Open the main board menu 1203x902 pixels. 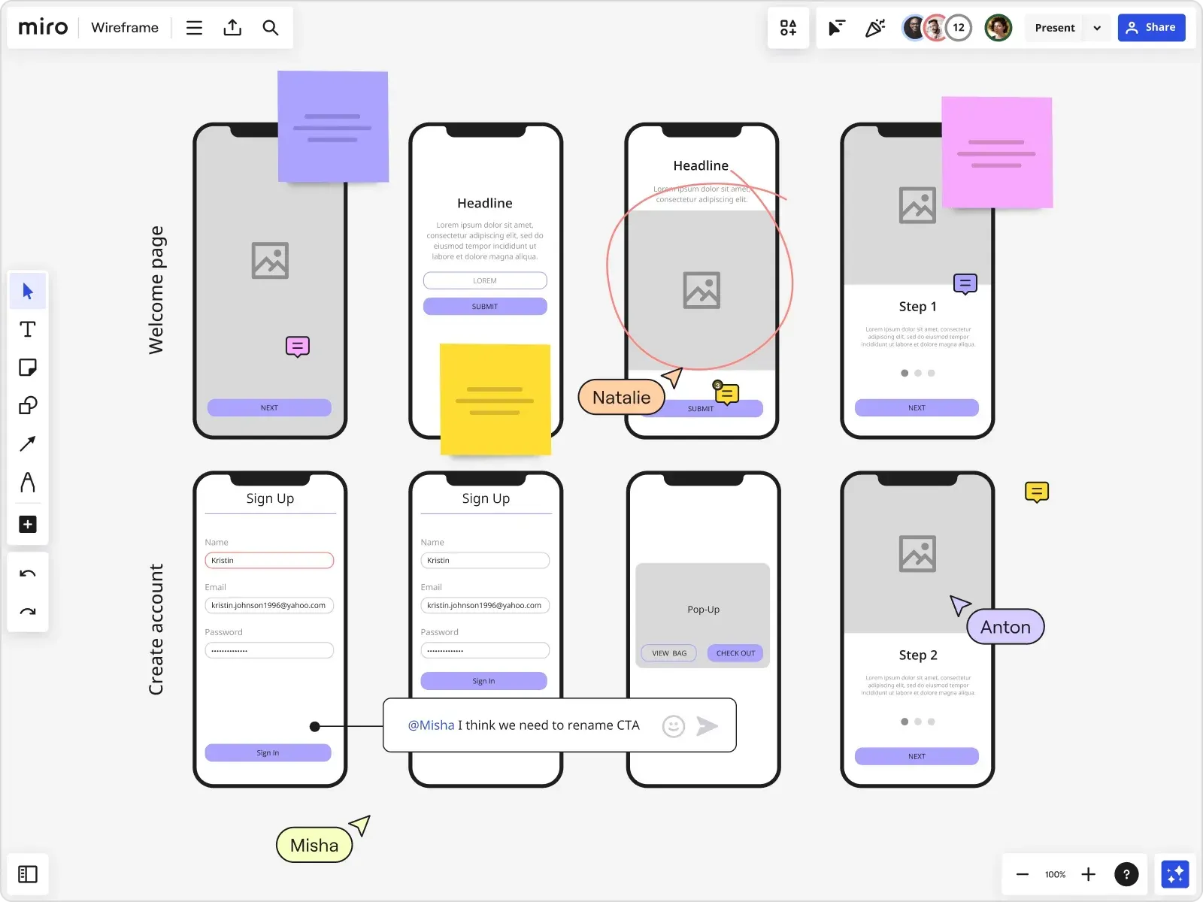(x=194, y=27)
